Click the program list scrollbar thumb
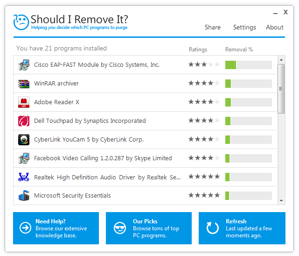The width and height of the screenshot is (299, 256). 281,89
